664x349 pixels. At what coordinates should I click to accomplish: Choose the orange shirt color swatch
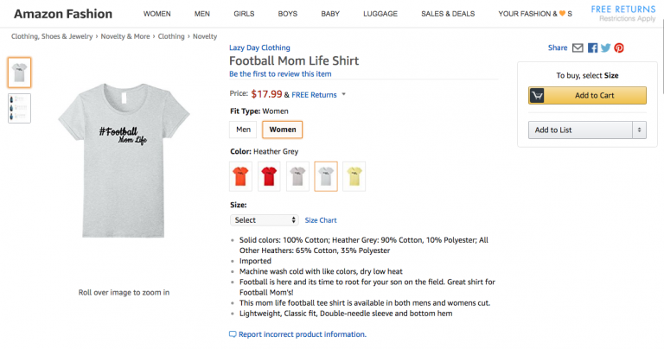pos(240,176)
